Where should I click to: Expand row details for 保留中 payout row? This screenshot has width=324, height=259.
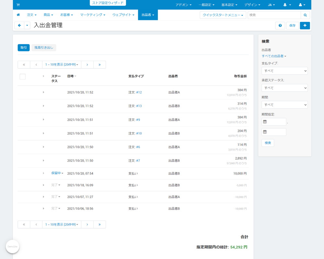[43, 173]
